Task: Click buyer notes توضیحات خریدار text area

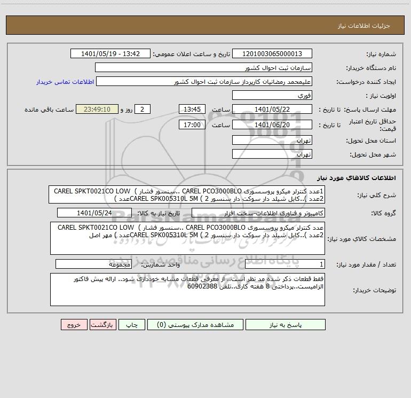Action: [187, 290]
